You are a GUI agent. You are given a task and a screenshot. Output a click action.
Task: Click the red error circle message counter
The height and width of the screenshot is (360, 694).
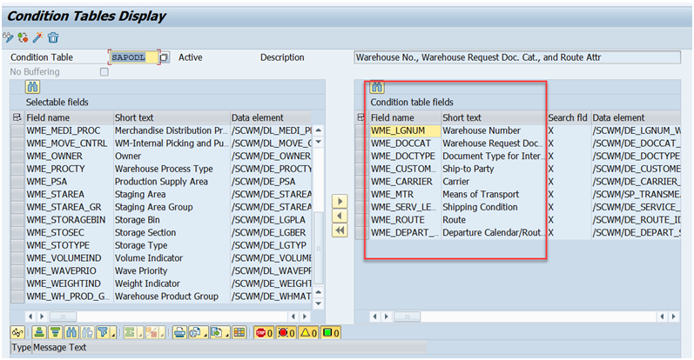coord(286,332)
